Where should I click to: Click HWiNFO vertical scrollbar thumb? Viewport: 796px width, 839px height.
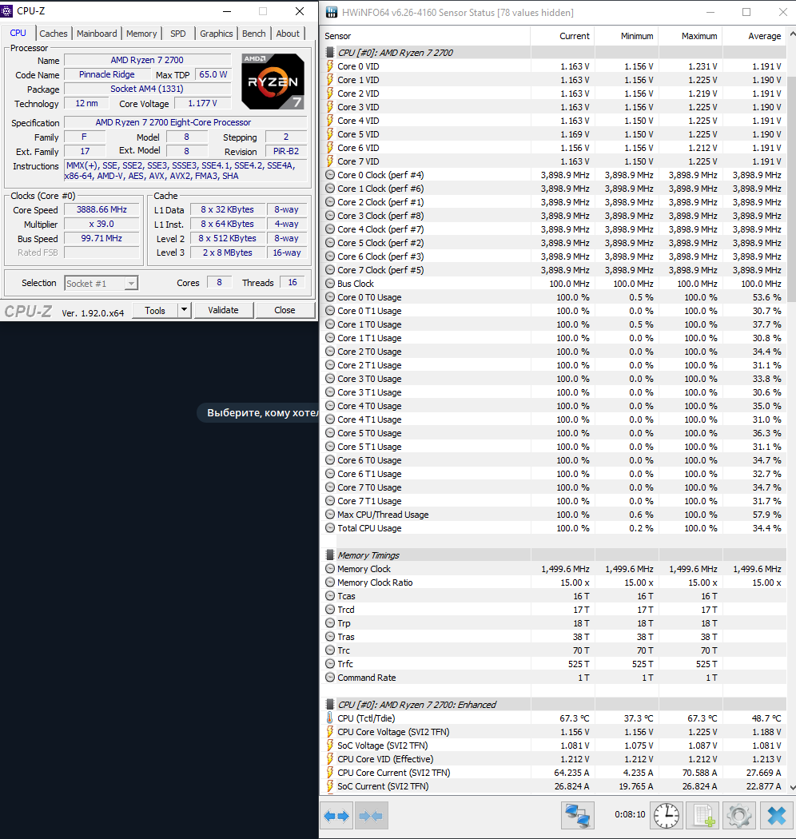click(x=792, y=190)
